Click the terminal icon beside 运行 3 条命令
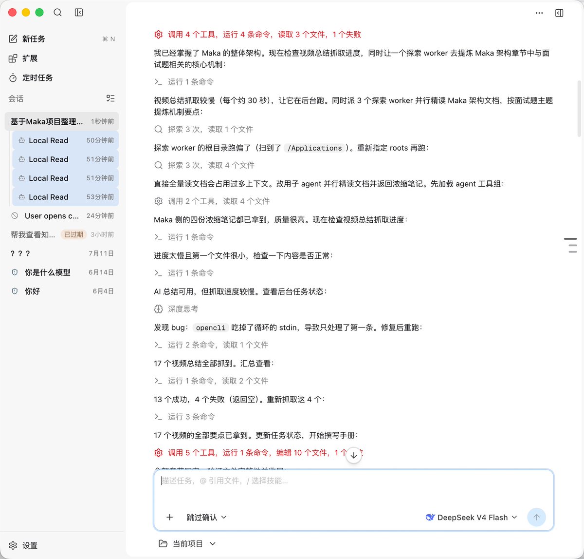584x559 pixels. [x=158, y=417]
